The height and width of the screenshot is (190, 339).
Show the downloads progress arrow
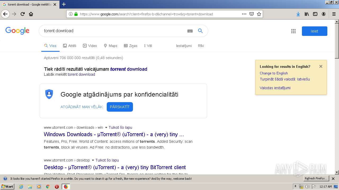pos(298,14)
